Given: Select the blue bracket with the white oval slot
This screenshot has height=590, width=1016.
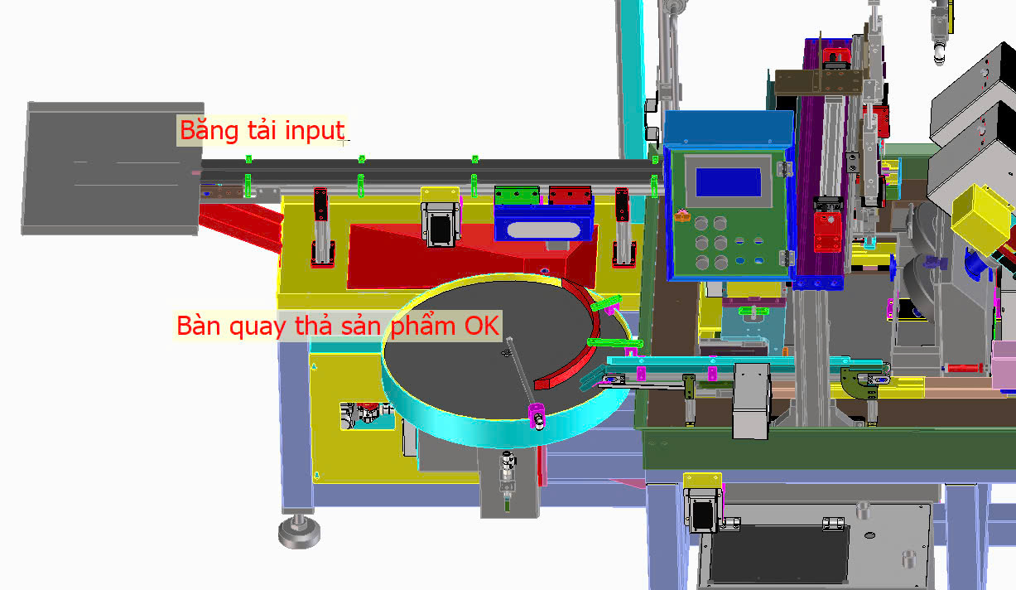Looking at the screenshot, I should pos(542,224).
